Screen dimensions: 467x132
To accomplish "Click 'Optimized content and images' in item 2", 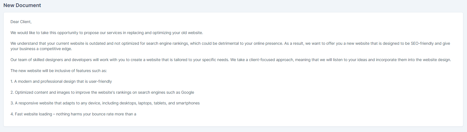I will [42, 92].
